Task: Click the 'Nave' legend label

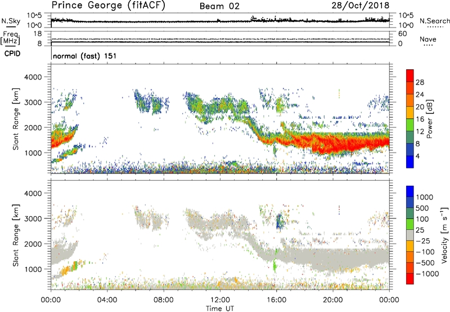Action: [x=428, y=39]
